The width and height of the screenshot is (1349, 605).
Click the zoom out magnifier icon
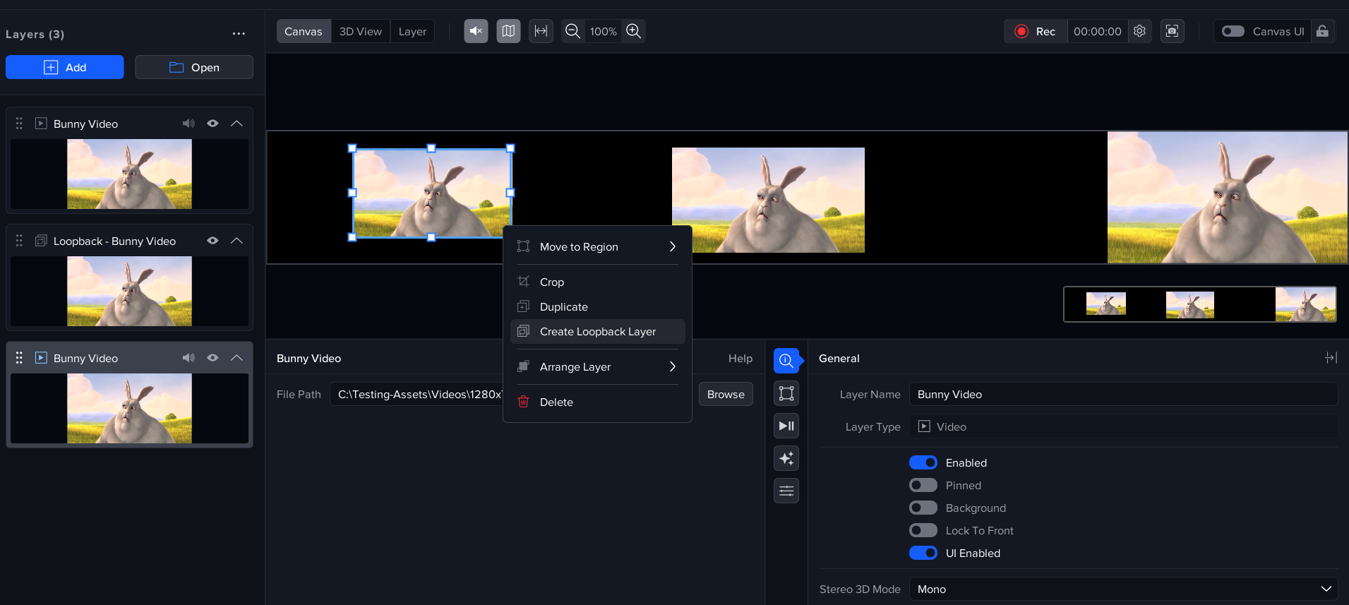[573, 31]
